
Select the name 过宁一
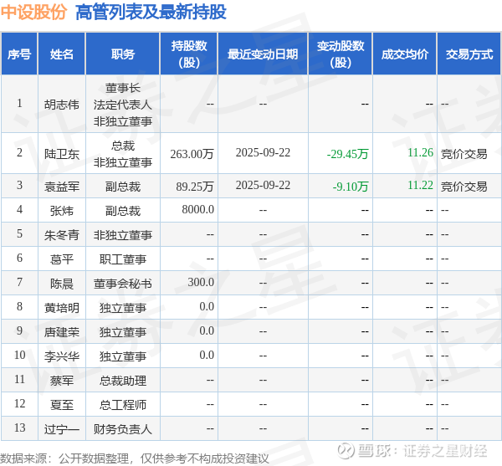(x=61, y=429)
